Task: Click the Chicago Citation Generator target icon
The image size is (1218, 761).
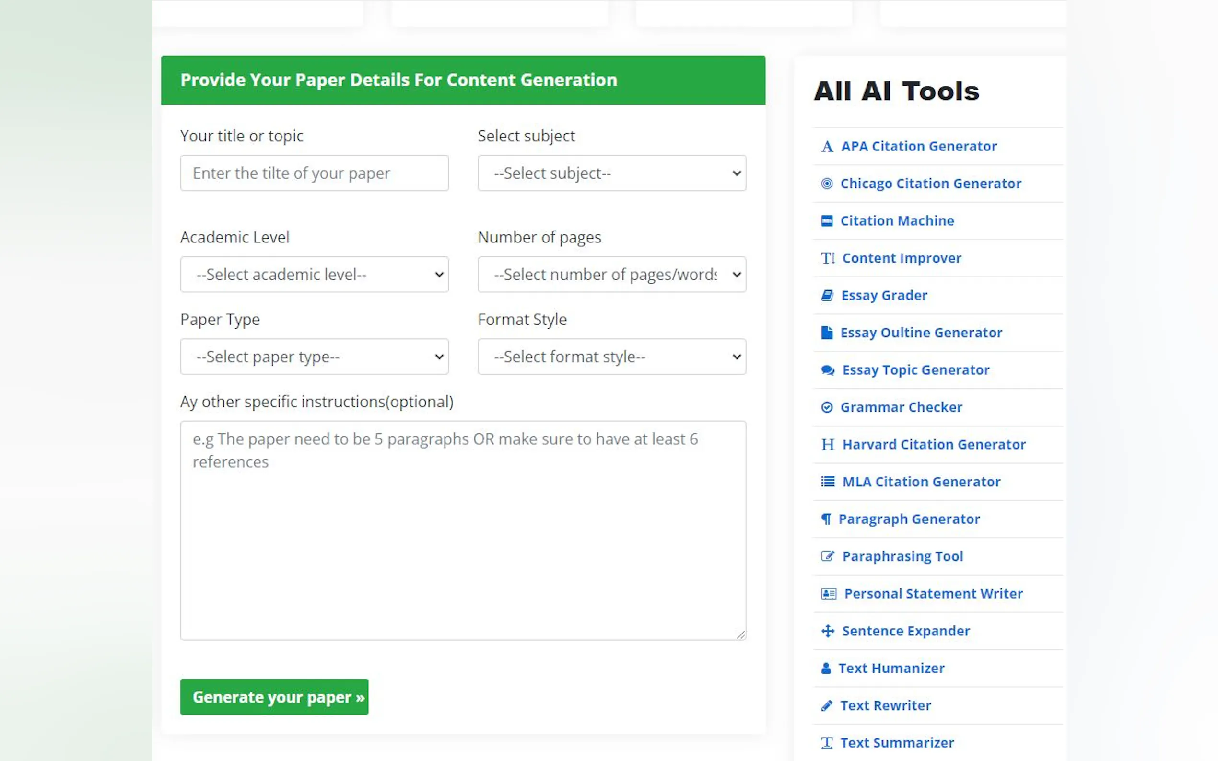Action: pos(826,184)
